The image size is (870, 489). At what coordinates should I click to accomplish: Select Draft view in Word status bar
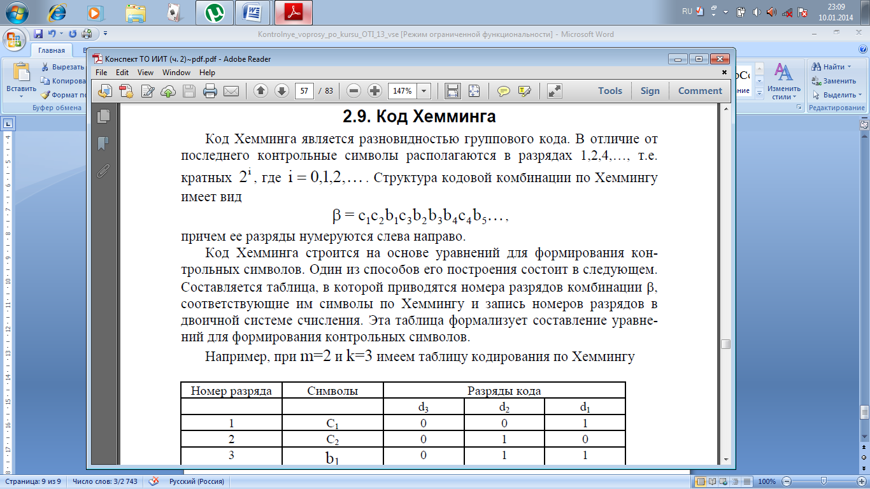click(748, 481)
